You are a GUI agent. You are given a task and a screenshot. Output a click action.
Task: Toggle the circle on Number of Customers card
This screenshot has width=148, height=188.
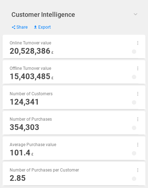coord(134,102)
